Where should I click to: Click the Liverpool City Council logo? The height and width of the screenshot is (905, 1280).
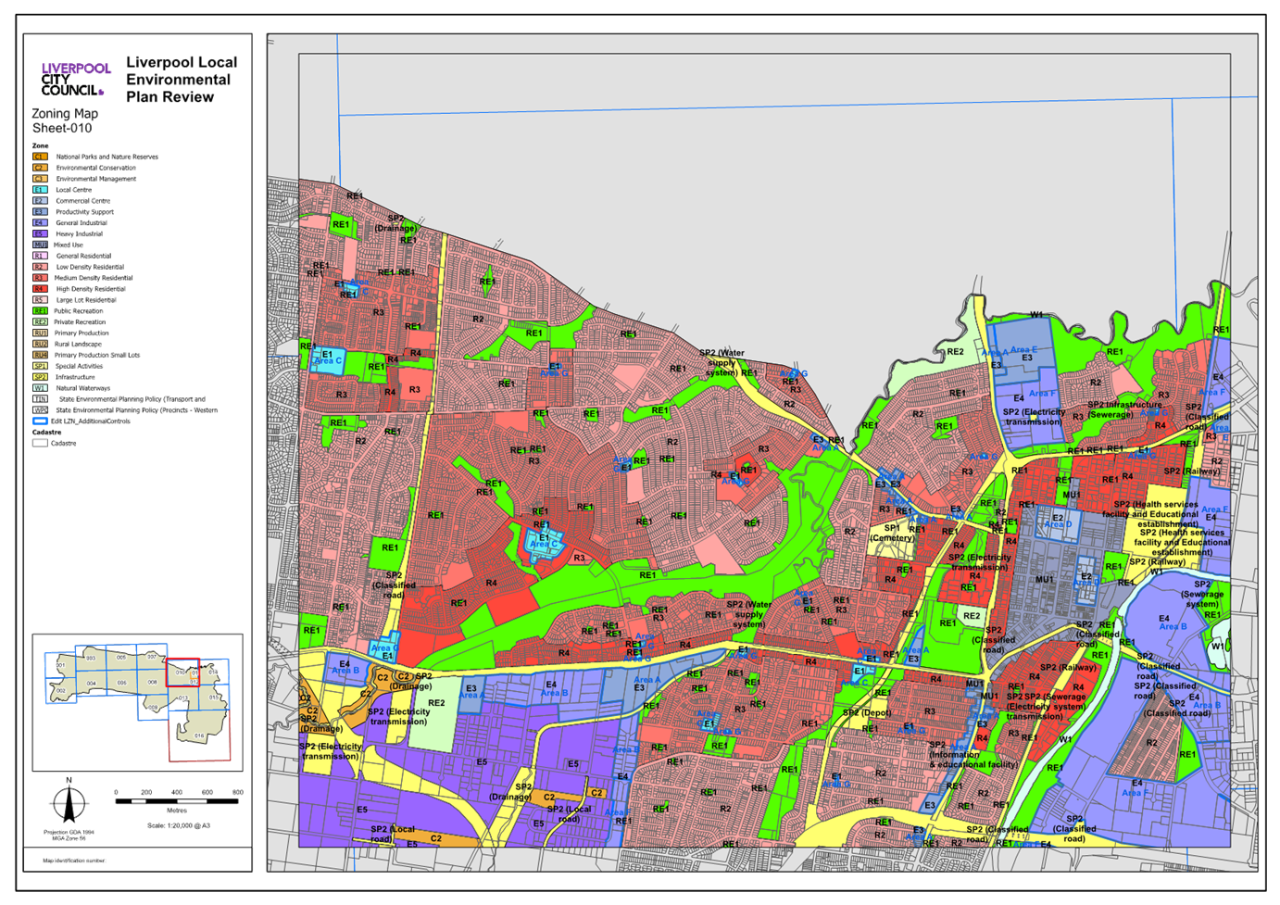[x=75, y=79]
